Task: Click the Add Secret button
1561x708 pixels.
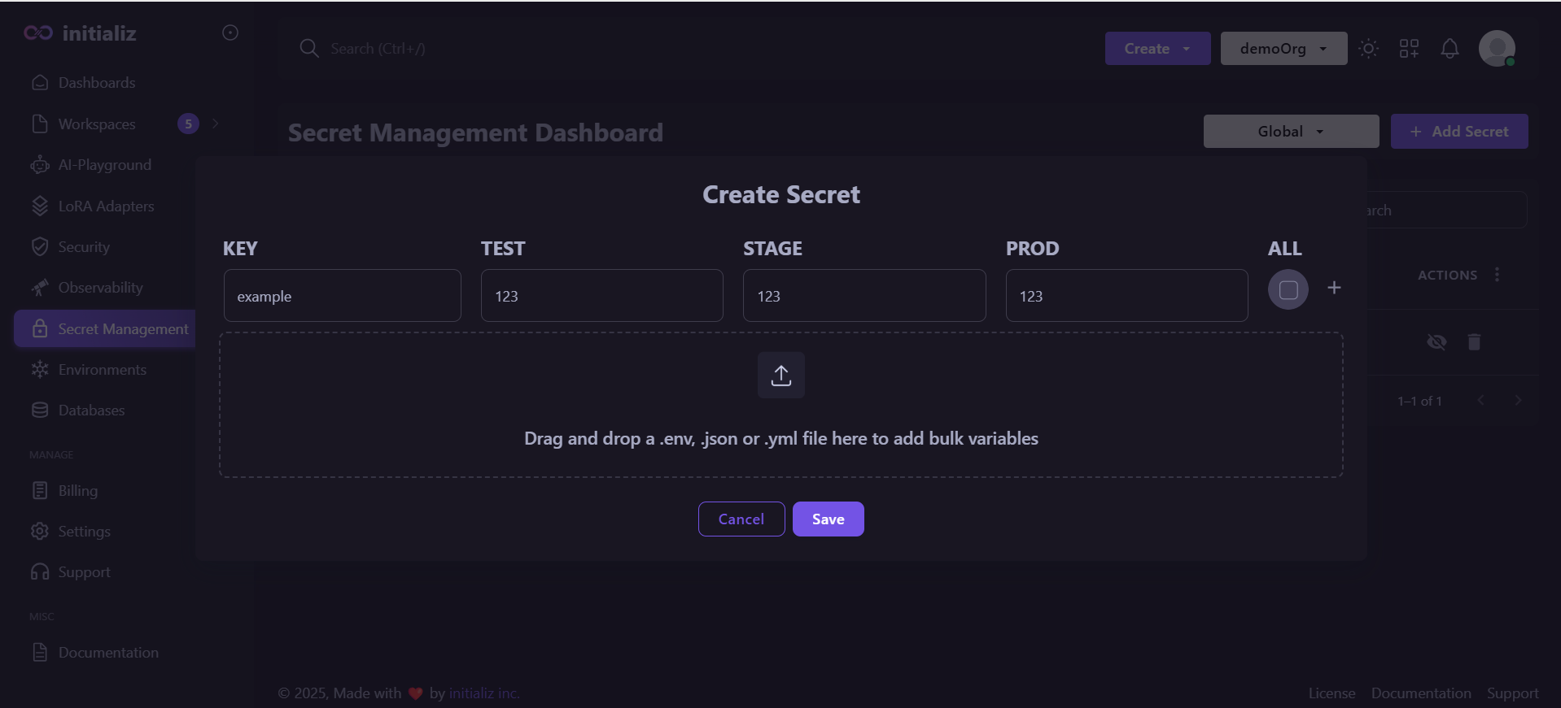Action: click(1459, 132)
